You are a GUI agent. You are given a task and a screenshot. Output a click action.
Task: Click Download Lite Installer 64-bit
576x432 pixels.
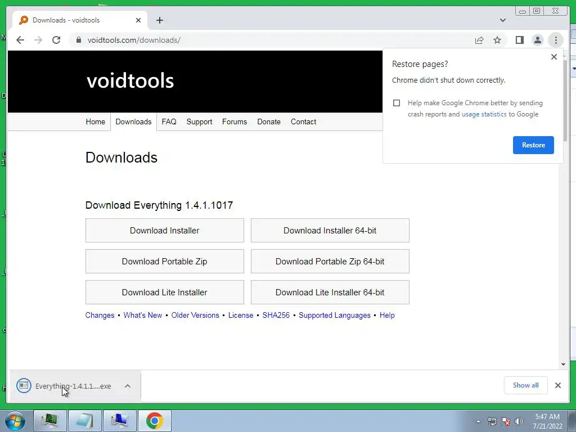point(330,292)
